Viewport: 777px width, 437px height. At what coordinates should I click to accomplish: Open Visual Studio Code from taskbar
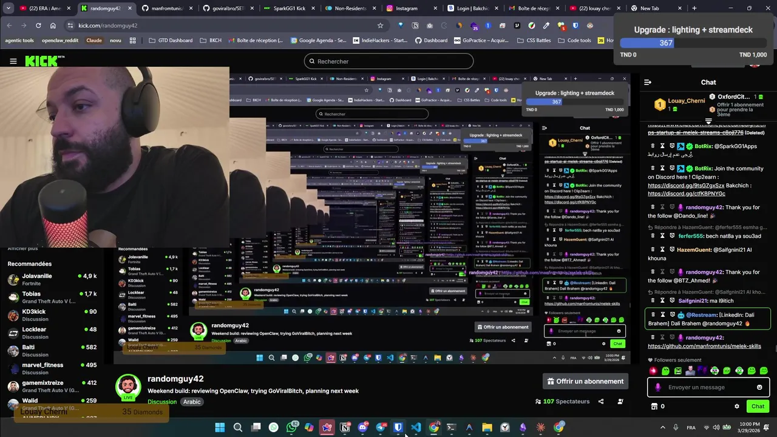(416, 427)
